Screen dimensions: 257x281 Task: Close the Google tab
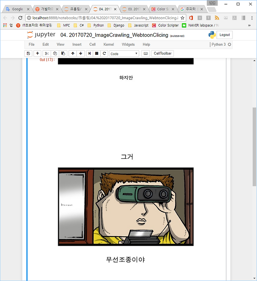click(28, 9)
